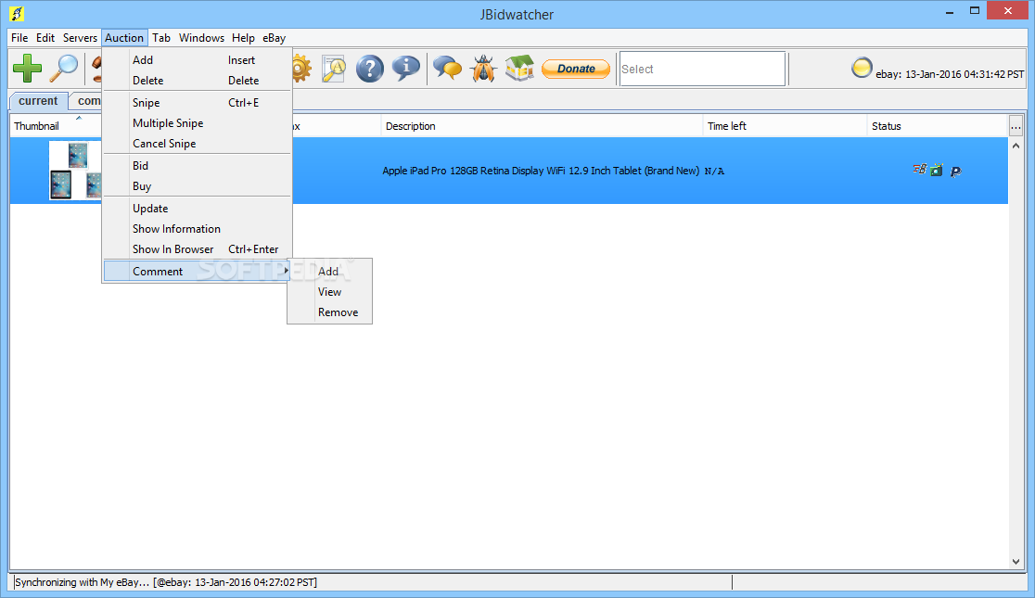Viewport: 1035px width, 598px height.
Task: Choose Cancel Snipe menu item
Action: [198, 144]
